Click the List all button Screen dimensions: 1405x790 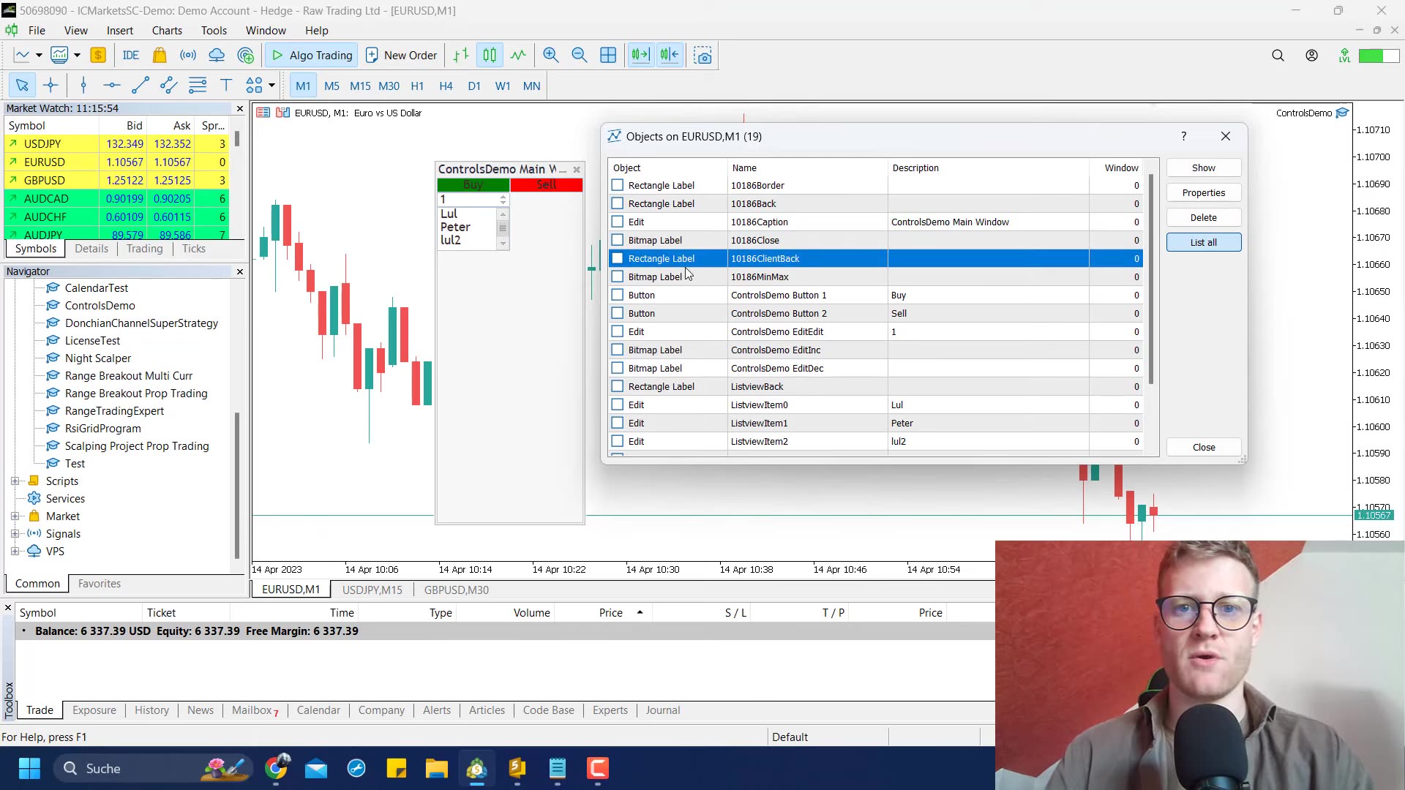1203,243
